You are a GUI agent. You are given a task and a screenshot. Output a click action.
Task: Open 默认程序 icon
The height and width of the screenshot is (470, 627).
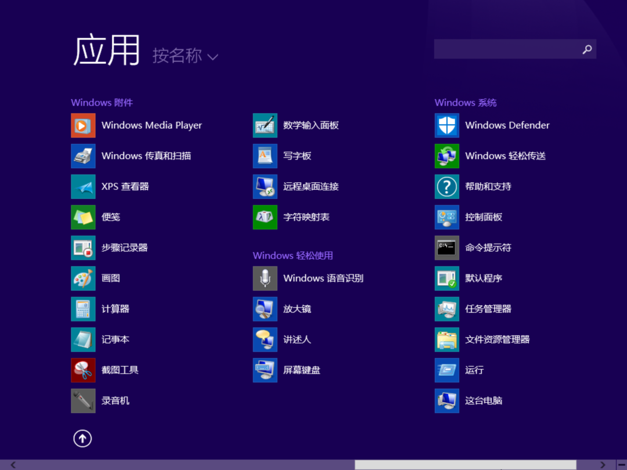[447, 278]
